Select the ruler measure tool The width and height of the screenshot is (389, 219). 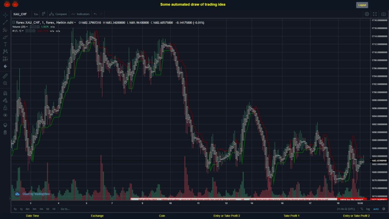pyautogui.click(x=5, y=76)
